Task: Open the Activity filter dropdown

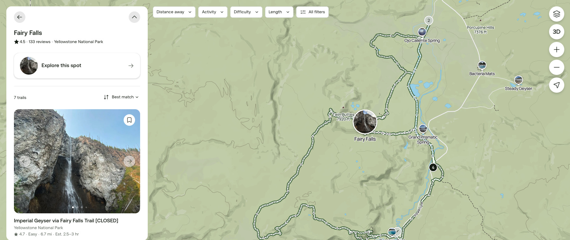Action: 213,12
